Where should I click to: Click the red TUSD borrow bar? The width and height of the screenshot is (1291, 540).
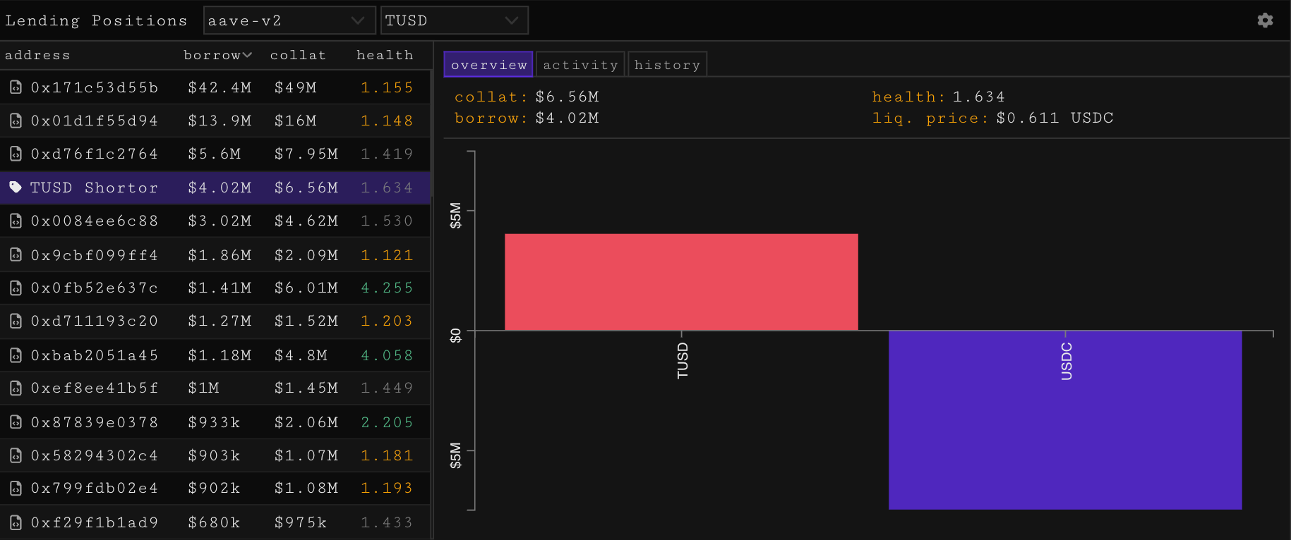pyautogui.click(x=681, y=282)
